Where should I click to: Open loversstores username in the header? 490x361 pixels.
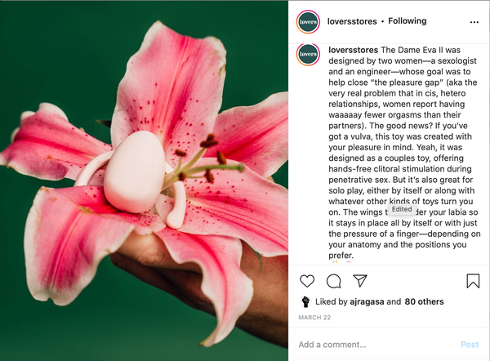(352, 21)
